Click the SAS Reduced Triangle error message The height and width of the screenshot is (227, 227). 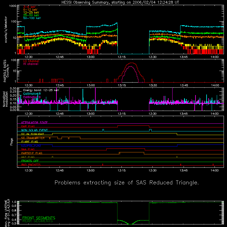[x=127, y=183]
